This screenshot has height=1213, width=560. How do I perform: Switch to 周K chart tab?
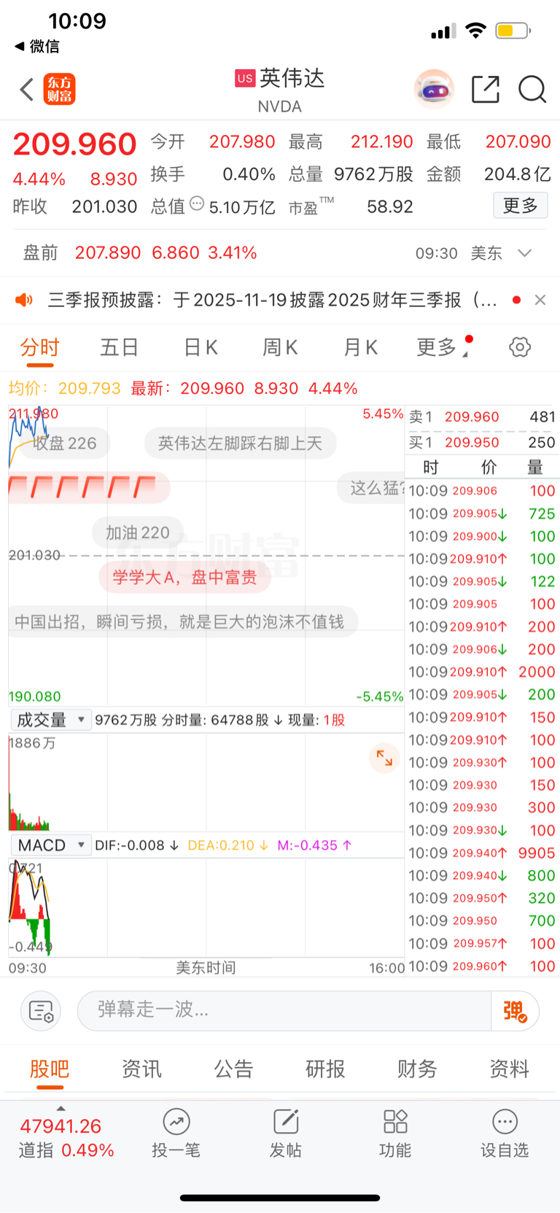click(280, 347)
